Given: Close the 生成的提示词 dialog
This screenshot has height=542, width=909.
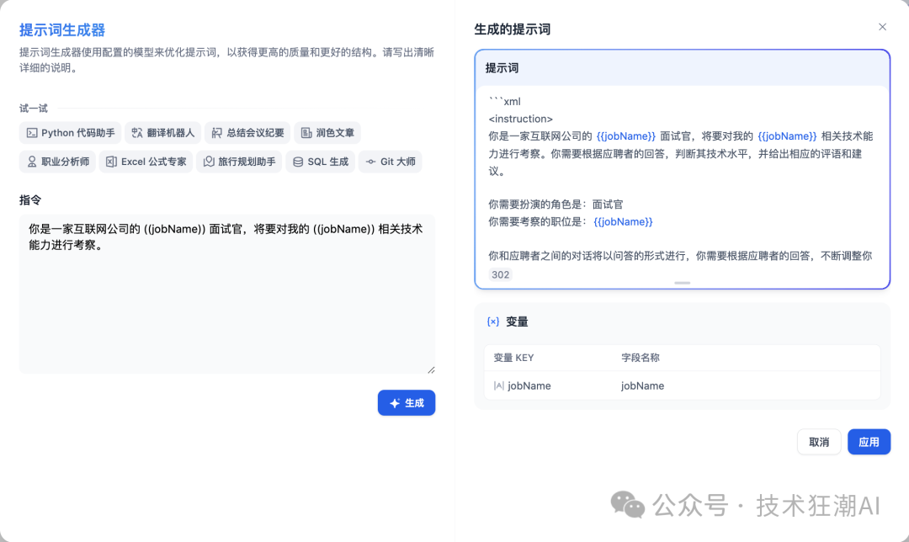Looking at the screenshot, I should point(882,27).
